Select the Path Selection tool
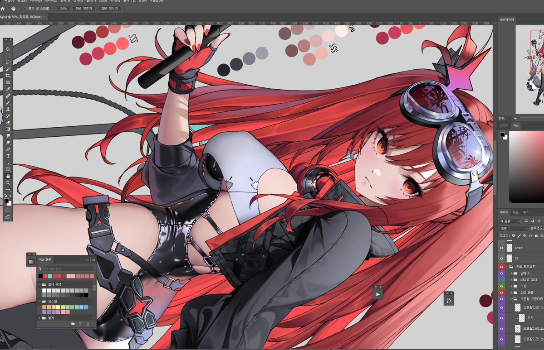This screenshot has width=544, height=350. tap(8, 163)
